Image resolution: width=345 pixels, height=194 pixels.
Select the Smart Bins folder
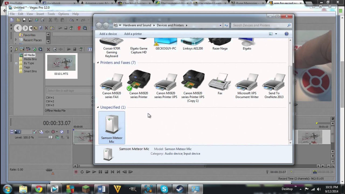coord(30,71)
